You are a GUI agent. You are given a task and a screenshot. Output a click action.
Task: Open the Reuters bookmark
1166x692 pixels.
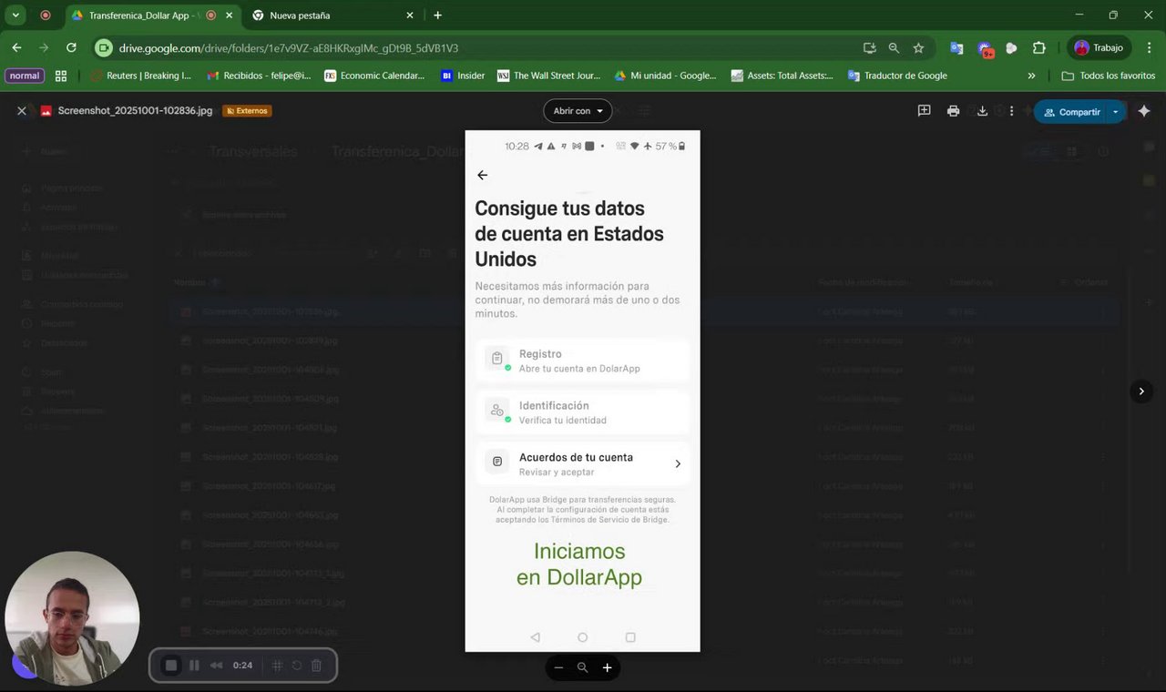(141, 76)
